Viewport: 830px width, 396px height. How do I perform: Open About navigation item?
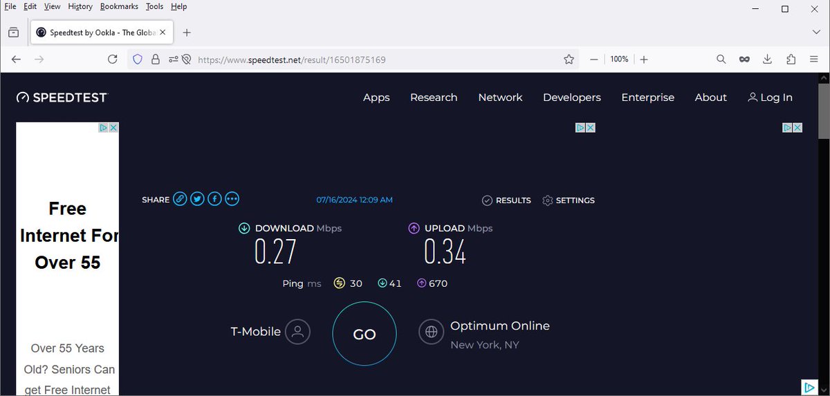pyautogui.click(x=710, y=97)
